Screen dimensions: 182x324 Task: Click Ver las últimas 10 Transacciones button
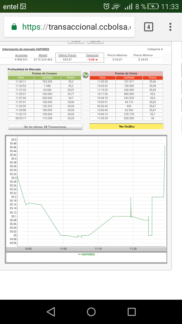[45, 127]
